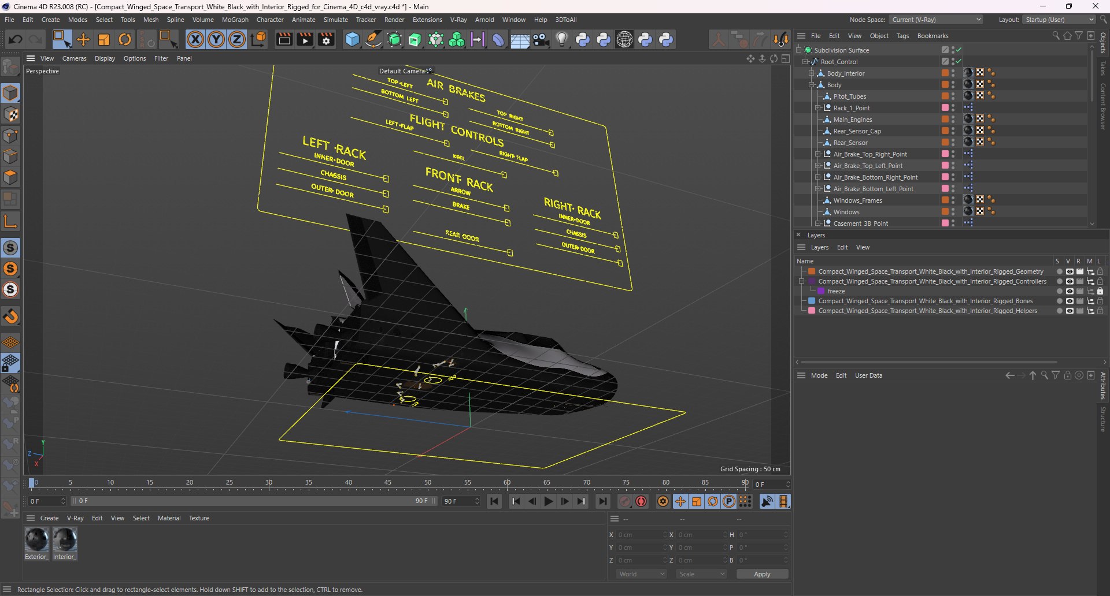Collapse Root_Control tree node
Screen dimensions: 1110x596
tap(805, 62)
